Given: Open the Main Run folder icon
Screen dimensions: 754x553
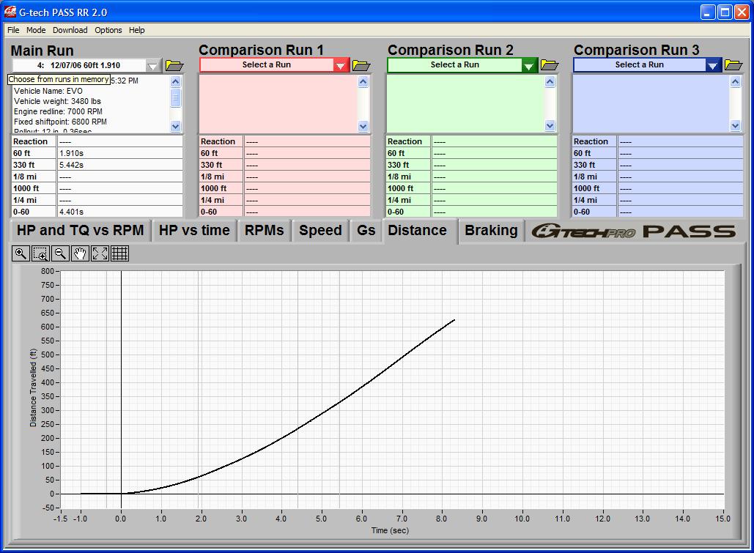Looking at the screenshot, I should tap(174, 66).
